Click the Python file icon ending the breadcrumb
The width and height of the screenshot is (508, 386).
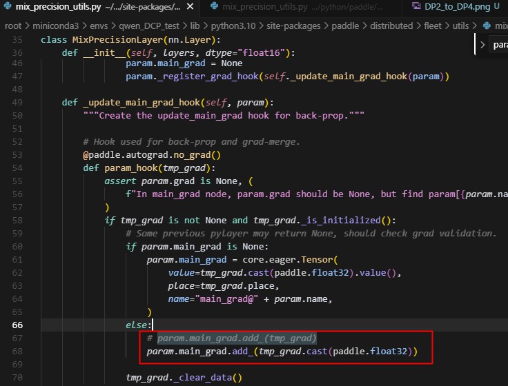coord(487,26)
